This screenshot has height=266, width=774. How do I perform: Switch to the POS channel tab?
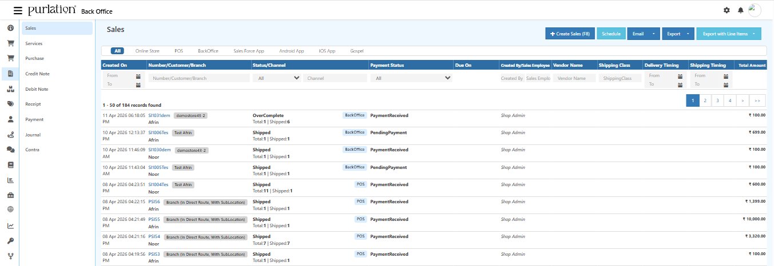[178, 51]
